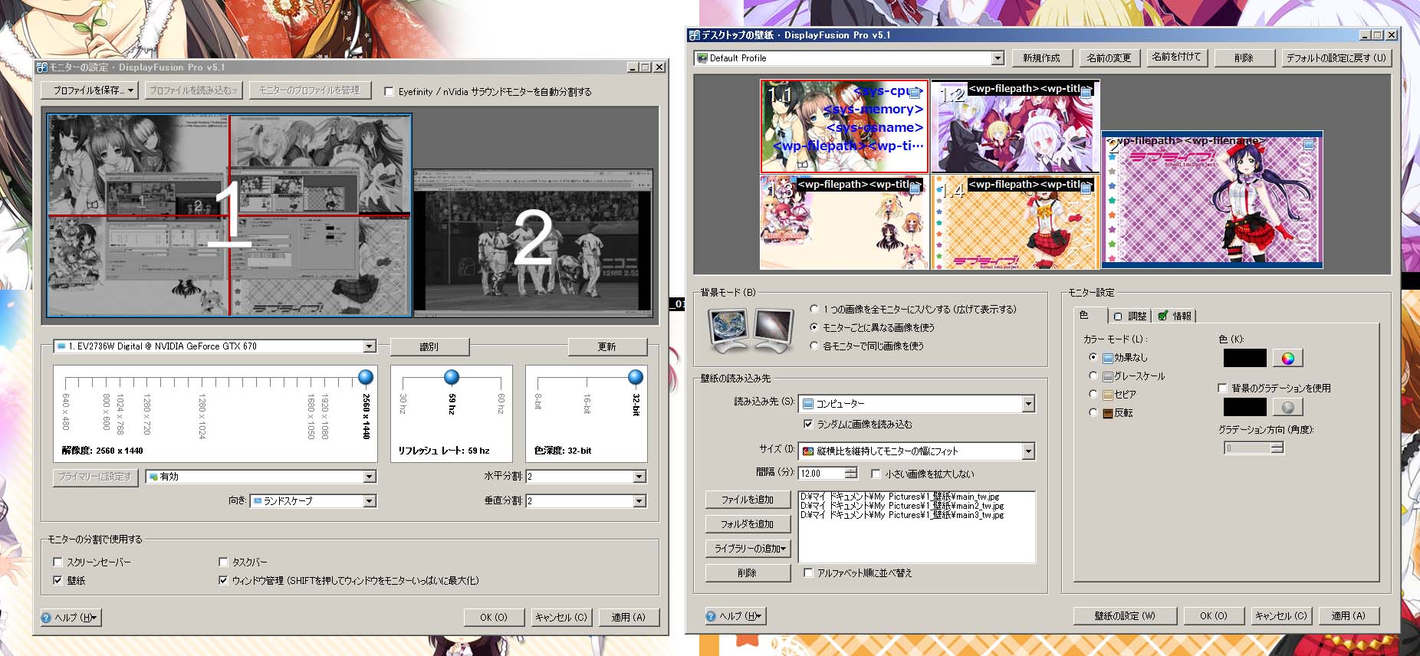Select グレースケール color mode
Screen dimensions: 1420x656
pos(1093,376)
